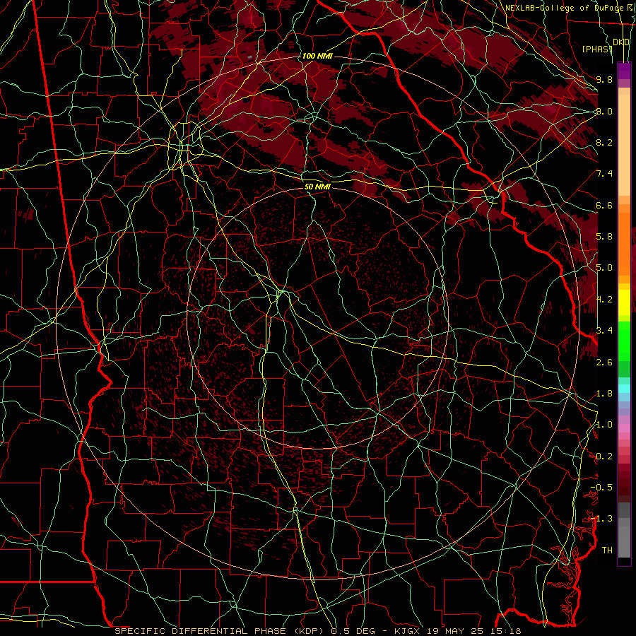This screenshot has height=636, width=636.
Task: Click the 9.0 value on the color scale
Action: point(604,111)
